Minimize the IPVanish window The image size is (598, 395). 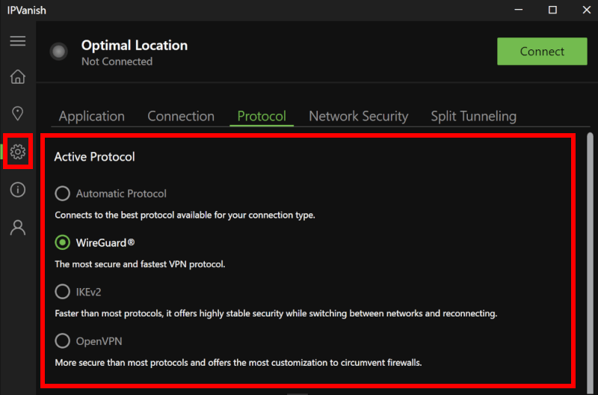[518, 10]
